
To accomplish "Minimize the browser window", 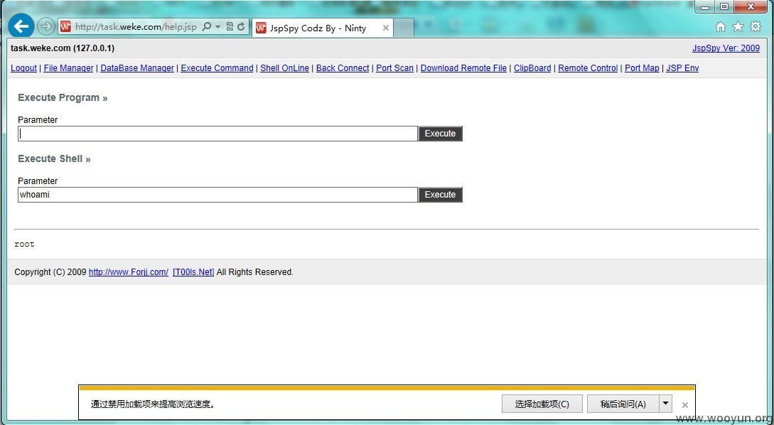I will (x=705, y=7).
